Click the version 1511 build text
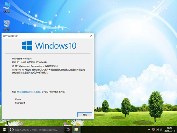 [x=33, y=63]
